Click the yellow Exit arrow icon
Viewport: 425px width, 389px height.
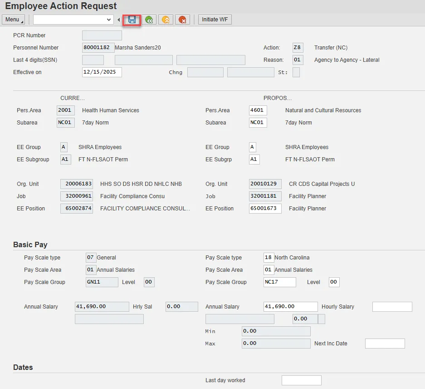pyautogui.click(x=166, y=20)
